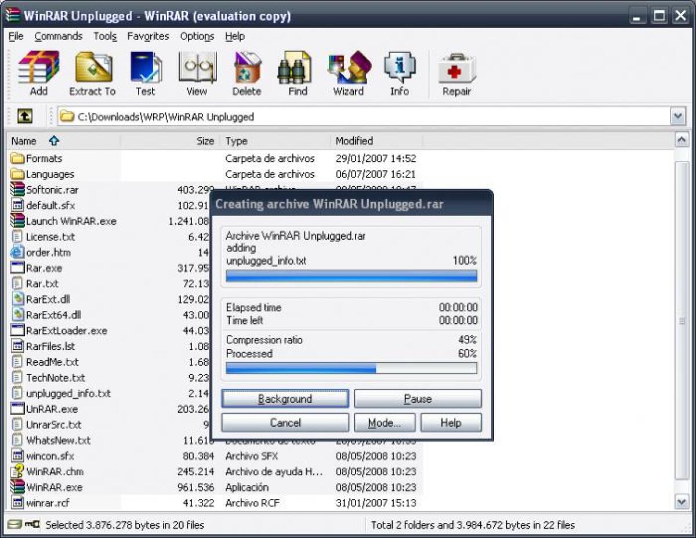Launch the Find tool
The height and width of the screenshot is (538, 696).
click(295, 70)
